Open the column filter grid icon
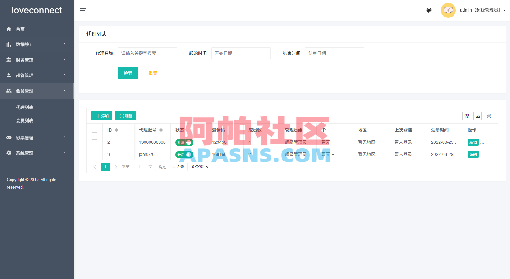This screenshot has width=510, height=279. [x=467, y=116]
